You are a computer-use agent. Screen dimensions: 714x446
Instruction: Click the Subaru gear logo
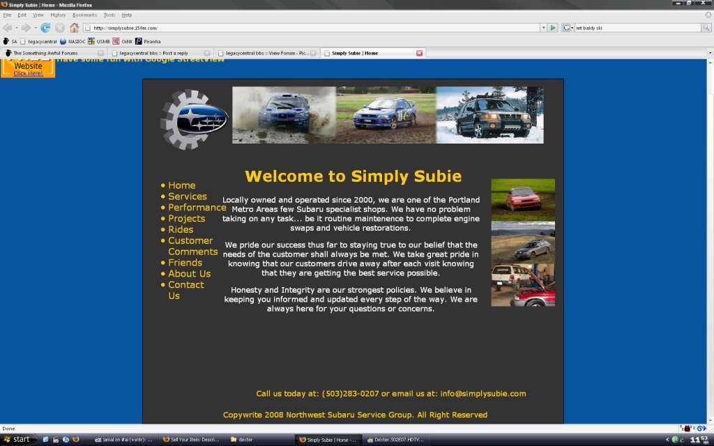(x=194, y=120)
